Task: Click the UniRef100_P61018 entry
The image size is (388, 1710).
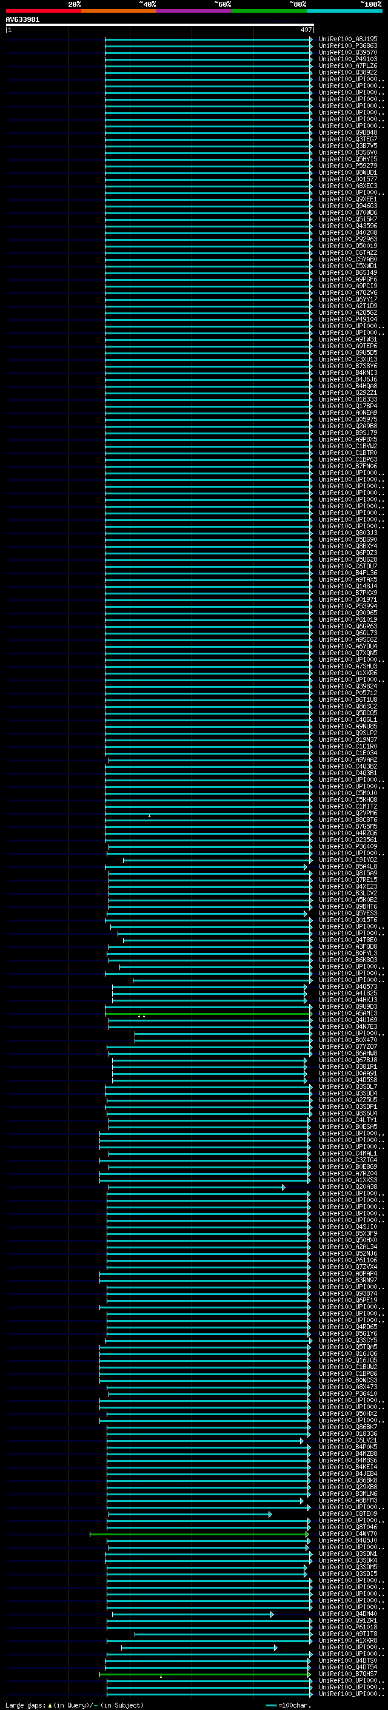Action: pyautogui.click(x=347, y=1627)
